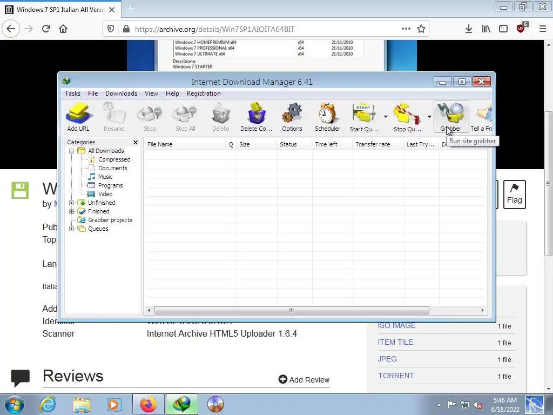This screenshot has width=553, height=415.
Task: Toggle Firefox sidebar icon
Action: click(503, 29)
